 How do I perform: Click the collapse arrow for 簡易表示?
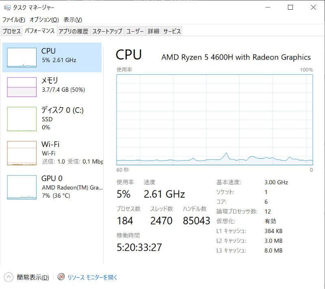coord(8,277)
